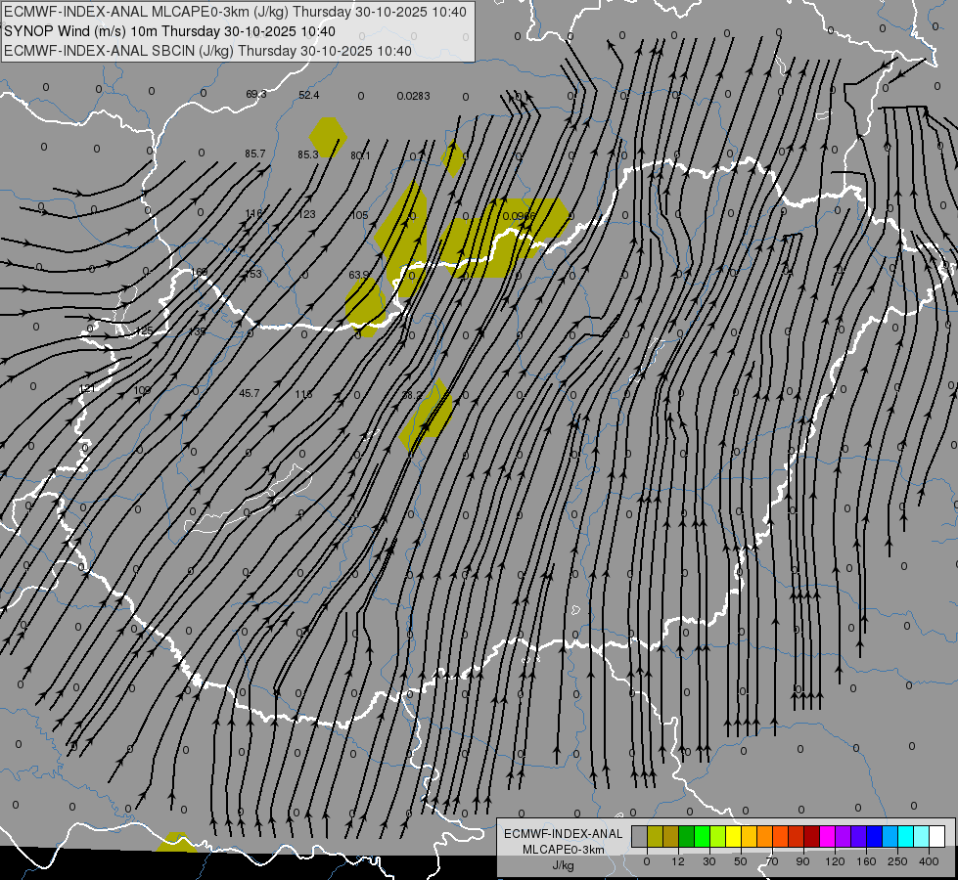Click map value 123
Image resolution: width=958 pixels, height=880 pixels.
click(x=307, y=214)
